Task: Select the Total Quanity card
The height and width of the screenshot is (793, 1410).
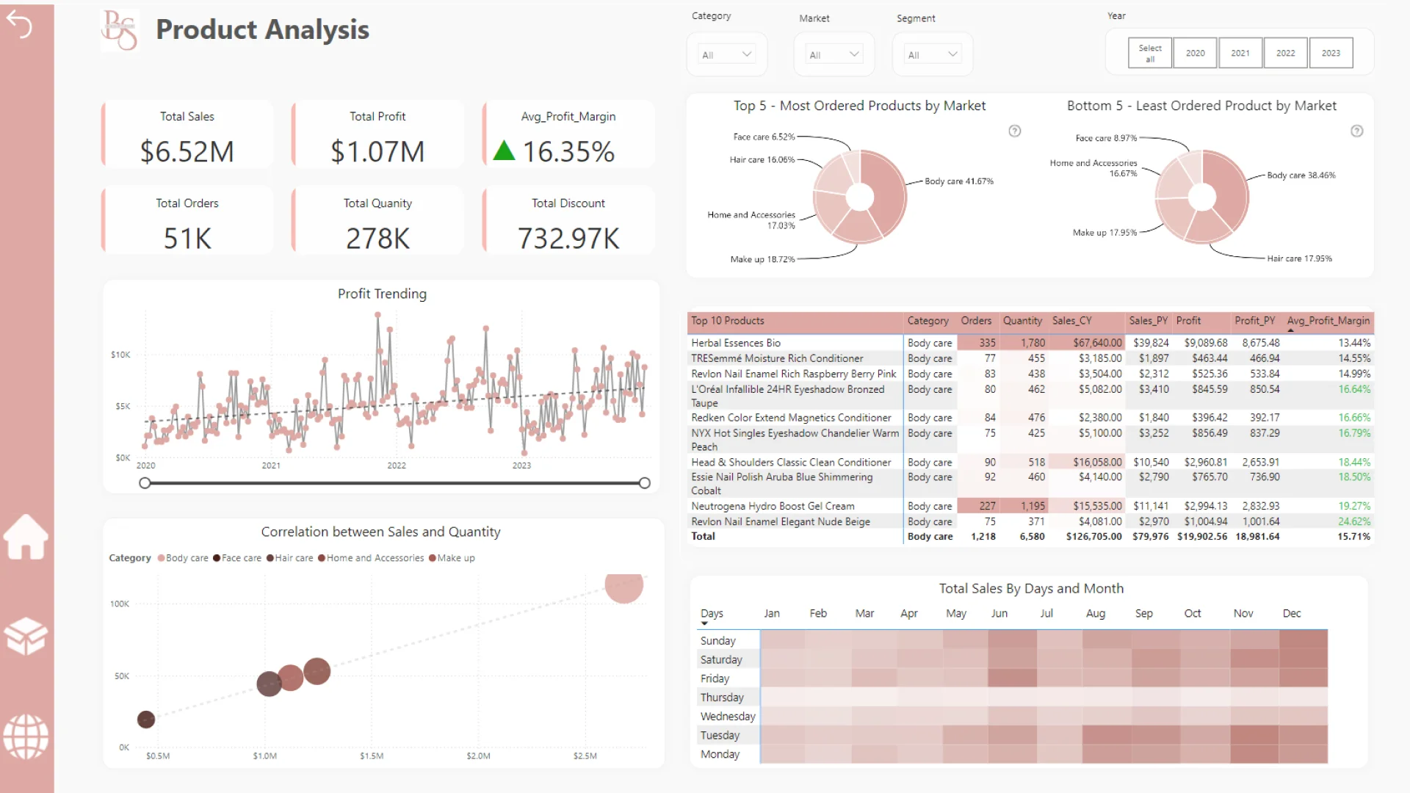Action: tap(377, 220)
